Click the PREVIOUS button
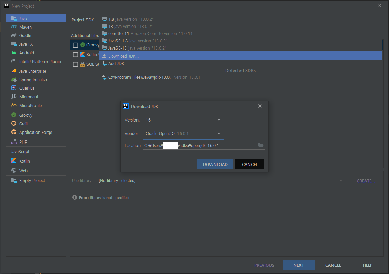Viewport: 389px width, 274px height. [264, 265]
